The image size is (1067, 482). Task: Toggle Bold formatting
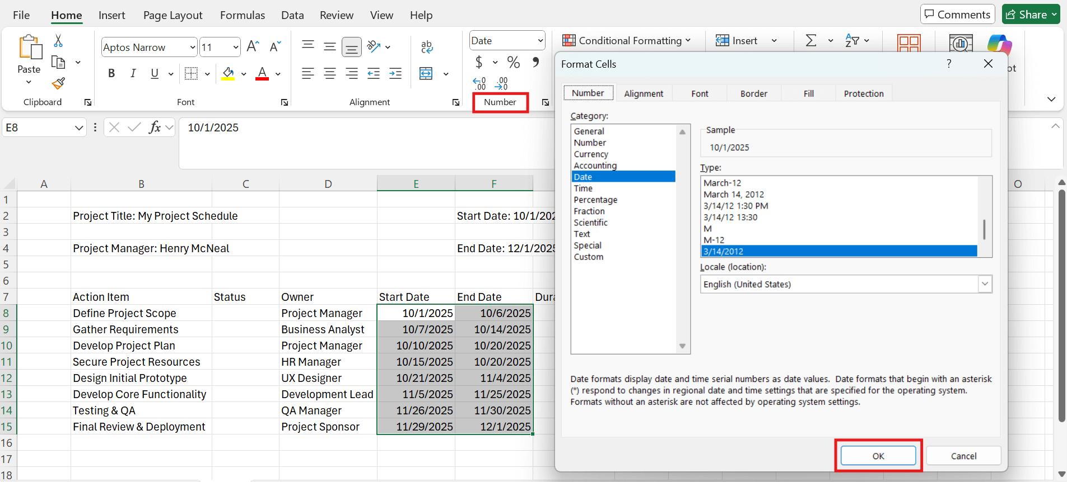point(111,74)
